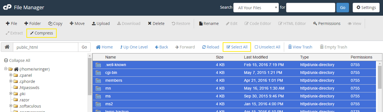Click the View toolbar button
Screen dimensions: 383x112
pyautogui.click(x=354, y=24)
